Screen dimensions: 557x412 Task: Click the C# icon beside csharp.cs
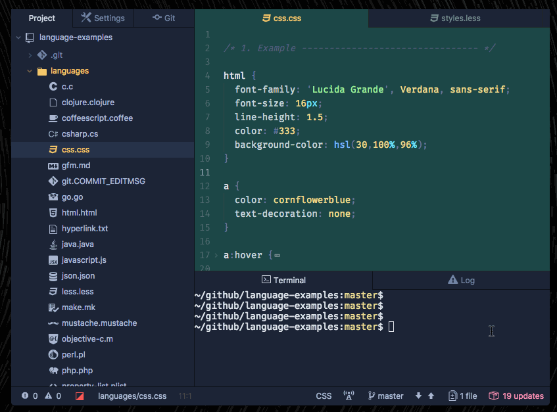[x=53, y=134]
